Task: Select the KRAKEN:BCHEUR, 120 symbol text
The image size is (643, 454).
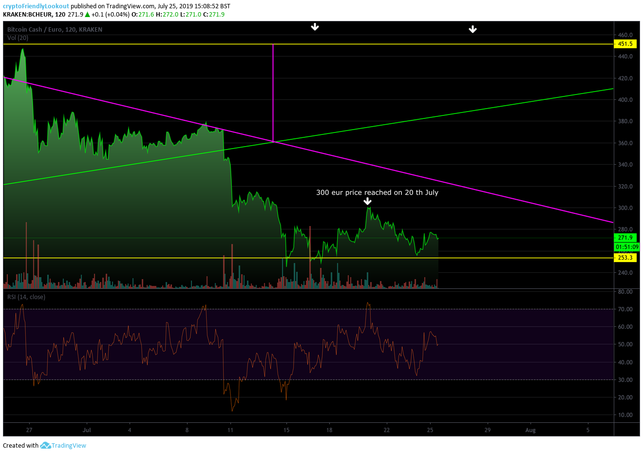Action: 34,15
